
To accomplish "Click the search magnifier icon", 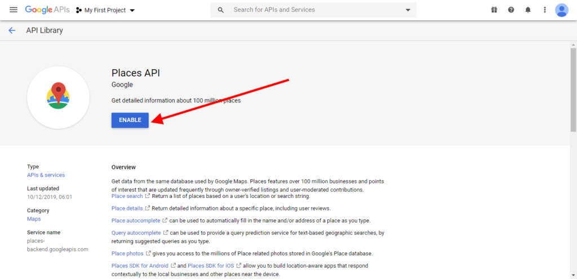I will pyautogui.click(x=221, y=10).
